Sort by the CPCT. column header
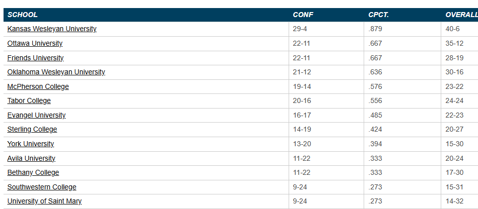This screenshot has height=209, width=478. (378, 15)
